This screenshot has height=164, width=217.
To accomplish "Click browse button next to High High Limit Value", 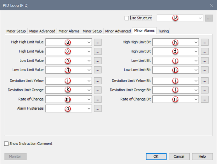I will click(x=98, y=42).
